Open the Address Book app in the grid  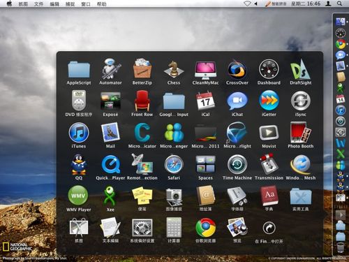coord(205,196)
